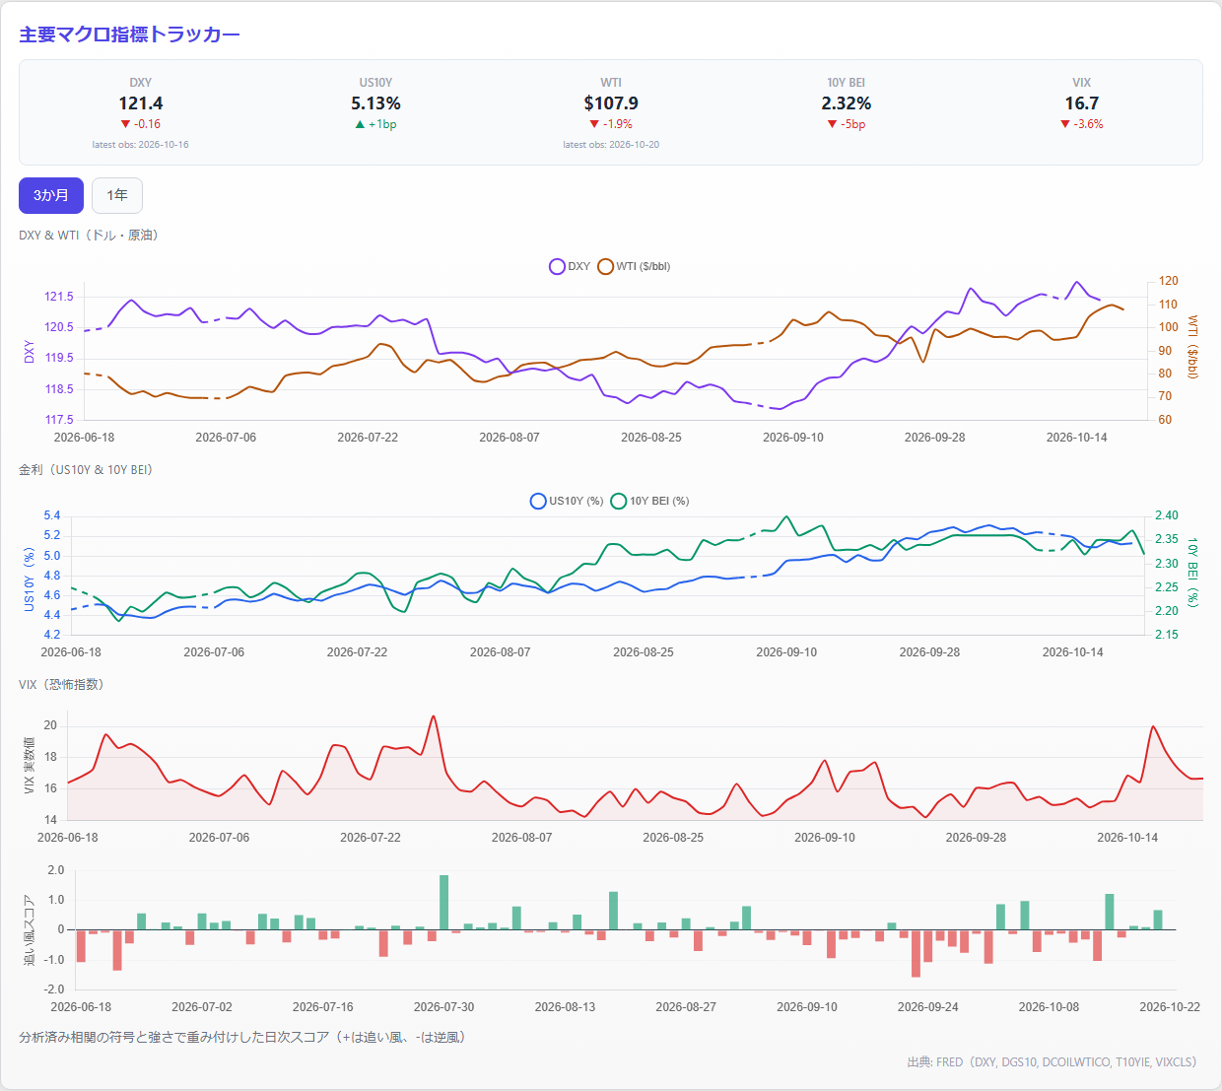Image resolution: width=1222 pixels, height=1091 pixels.
Task: Click the WTI value $107.9
Action: point(611,103)
